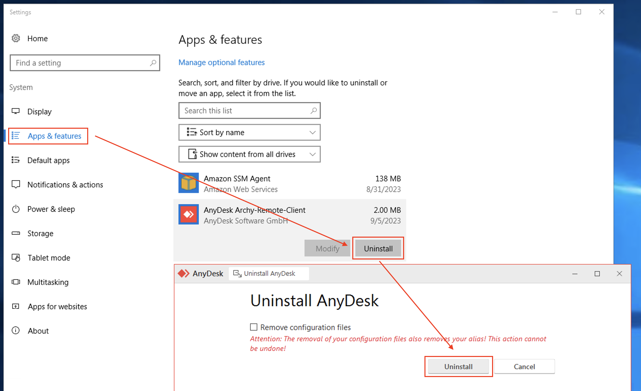The image size is (641, 391).
Task: Open the Manage optional features link
Action: pos(221,62)
